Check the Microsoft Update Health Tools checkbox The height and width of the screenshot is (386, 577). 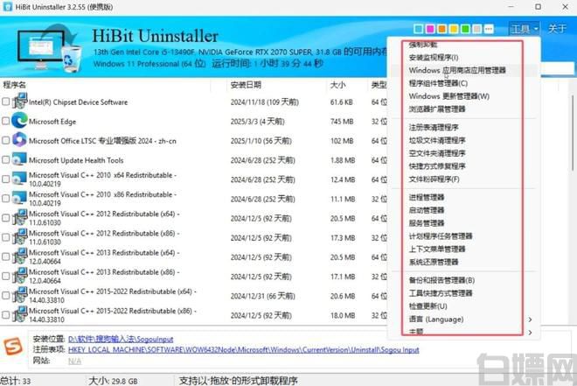tap(5, 160)
